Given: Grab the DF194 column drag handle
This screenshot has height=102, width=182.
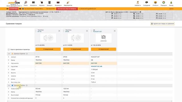Looking at the screenshot, I should [x=36, y=31].
